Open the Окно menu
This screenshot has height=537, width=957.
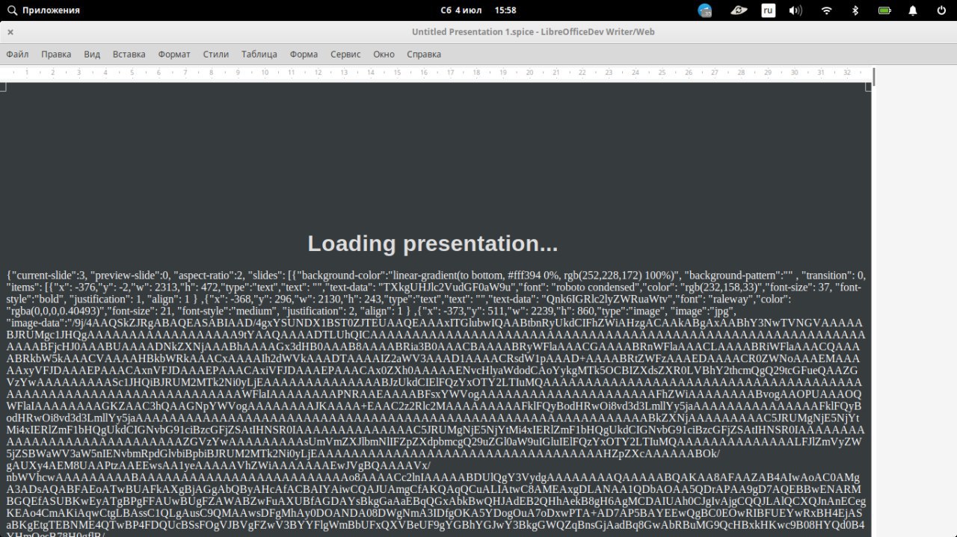tap(384, 55)
